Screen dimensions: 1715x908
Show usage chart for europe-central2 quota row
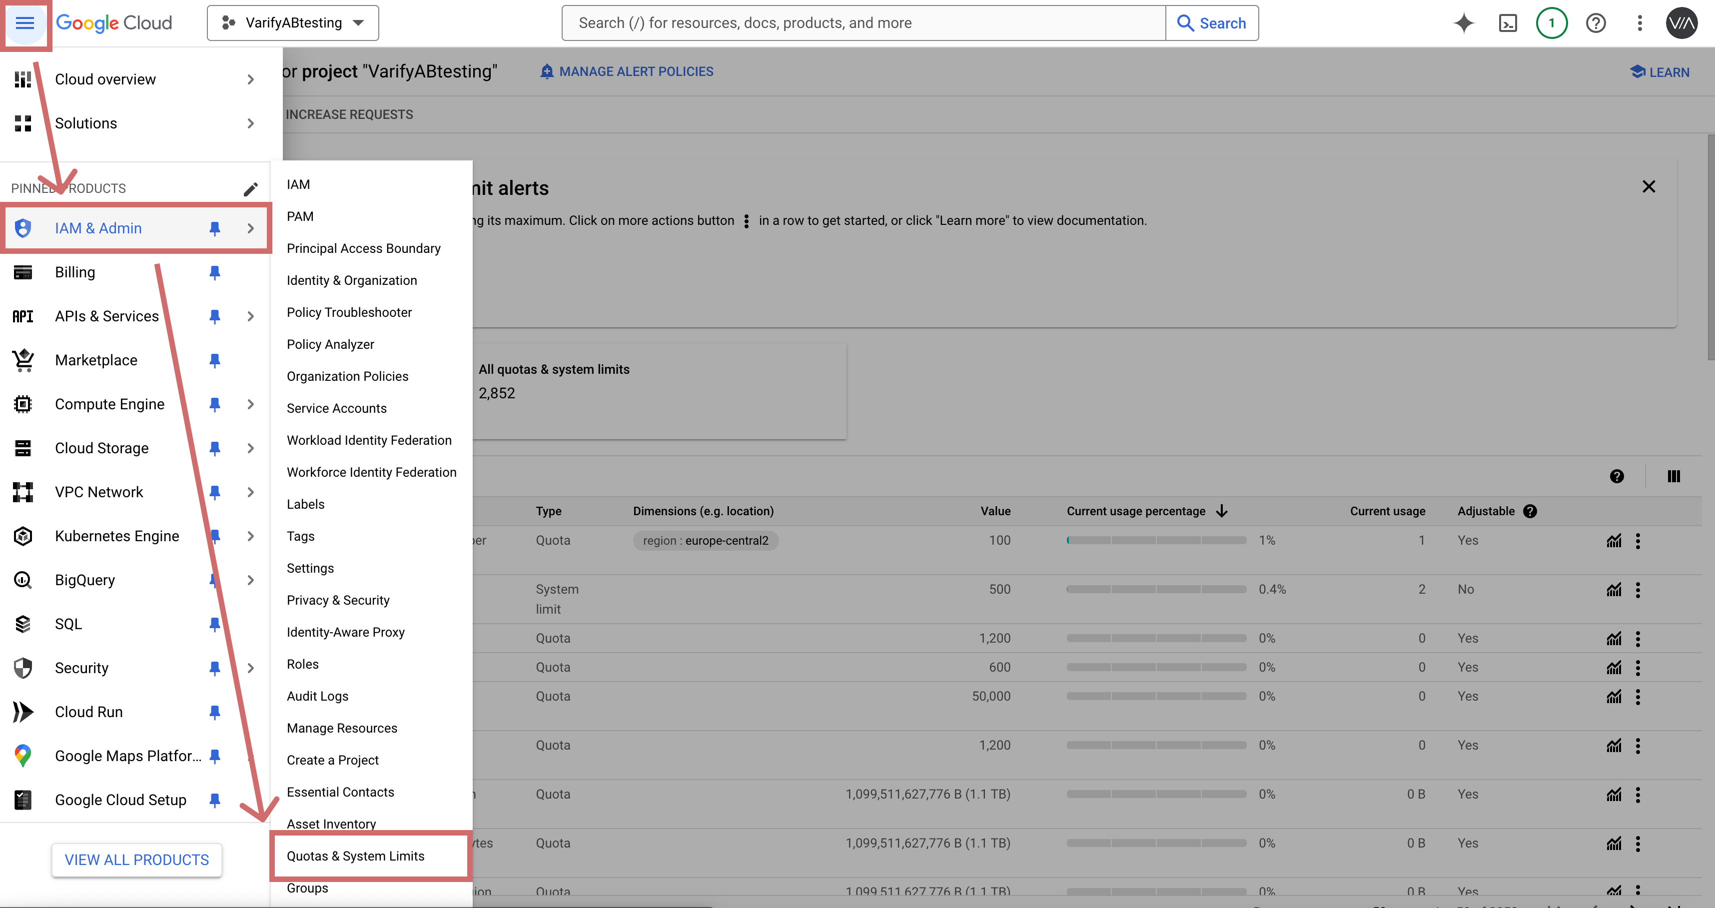tap(1614, 541)
